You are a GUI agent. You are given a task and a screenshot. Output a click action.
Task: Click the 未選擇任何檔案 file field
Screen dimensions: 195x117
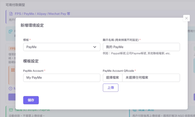coord(151,78)
